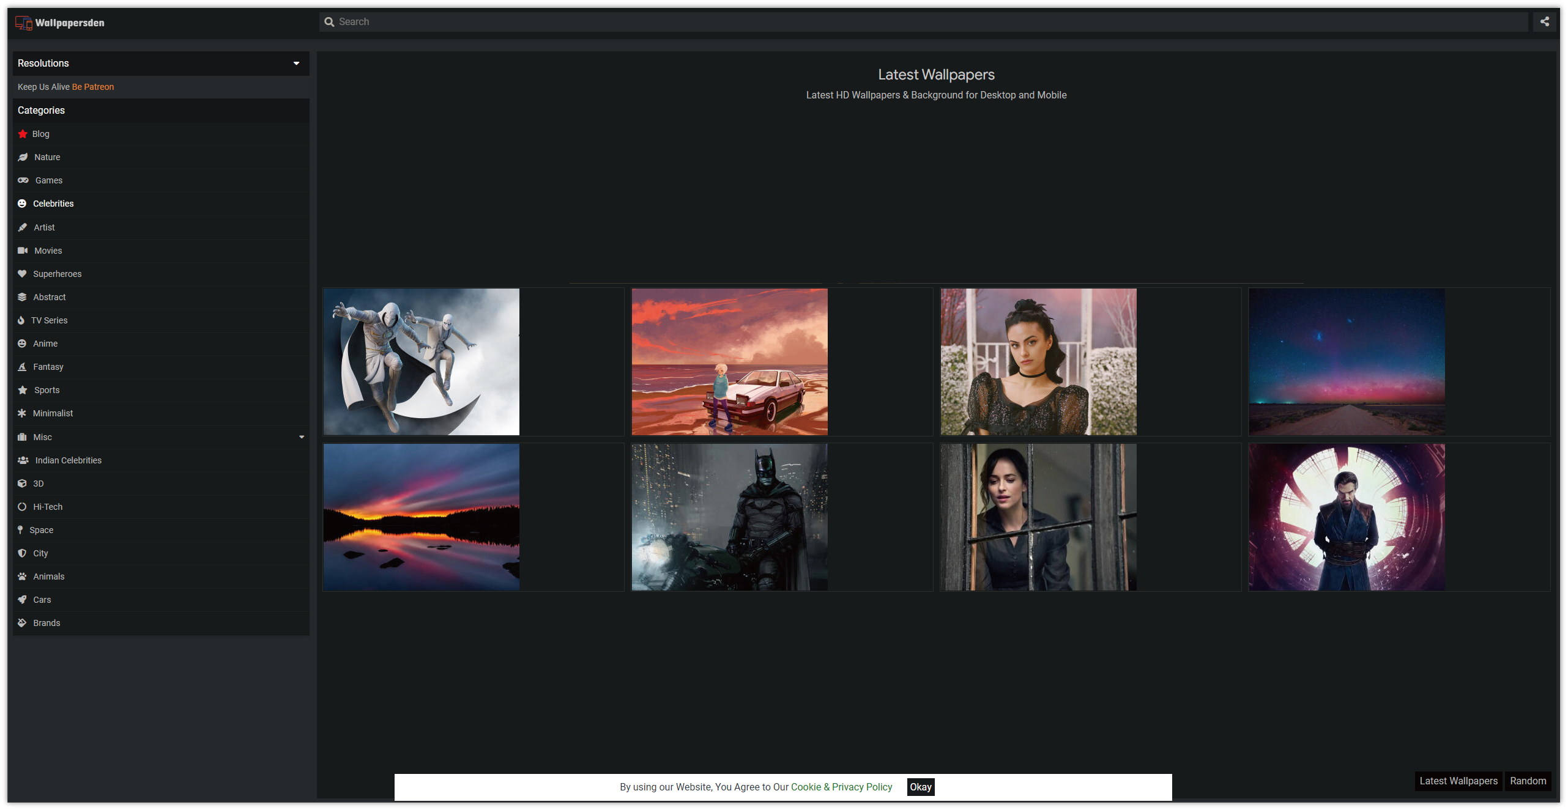Click the Random button
The height and width of the screenshot is (810, 1568).
(1527, 781)
